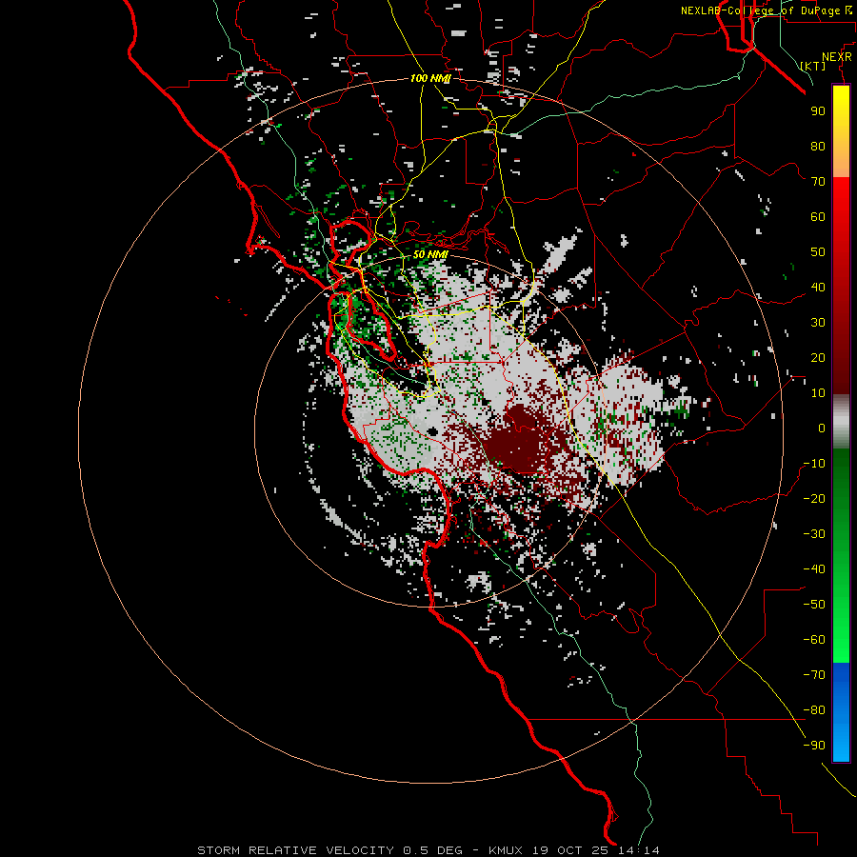
Task: Click the STORM RELATIVE VELOCITY footer title
Action: [295, 850]
